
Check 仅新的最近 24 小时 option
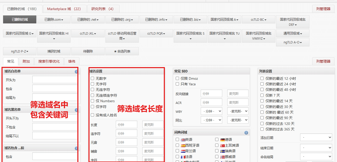tap(262, 84)
